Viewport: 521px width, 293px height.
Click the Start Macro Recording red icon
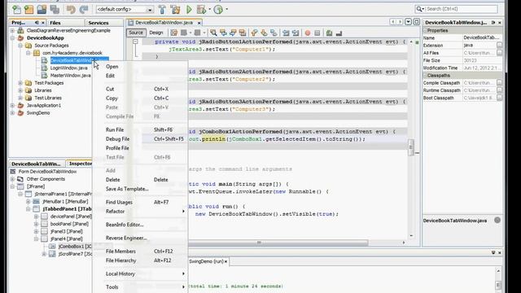(308, 33)
